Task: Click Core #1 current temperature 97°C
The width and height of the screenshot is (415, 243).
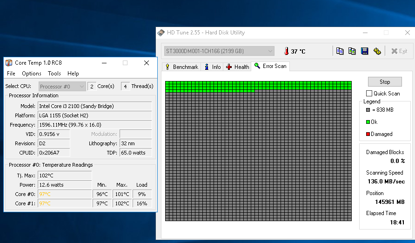Action: pos(65,203)
